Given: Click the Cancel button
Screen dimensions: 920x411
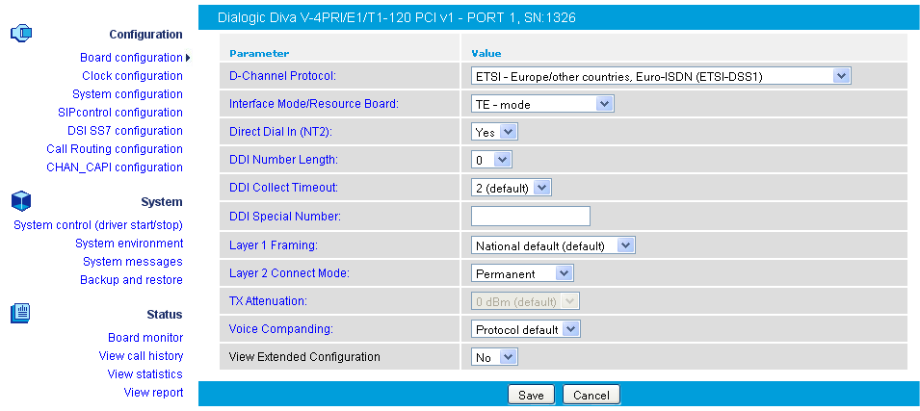Looking at the screenshot, I should click(591, 396).
